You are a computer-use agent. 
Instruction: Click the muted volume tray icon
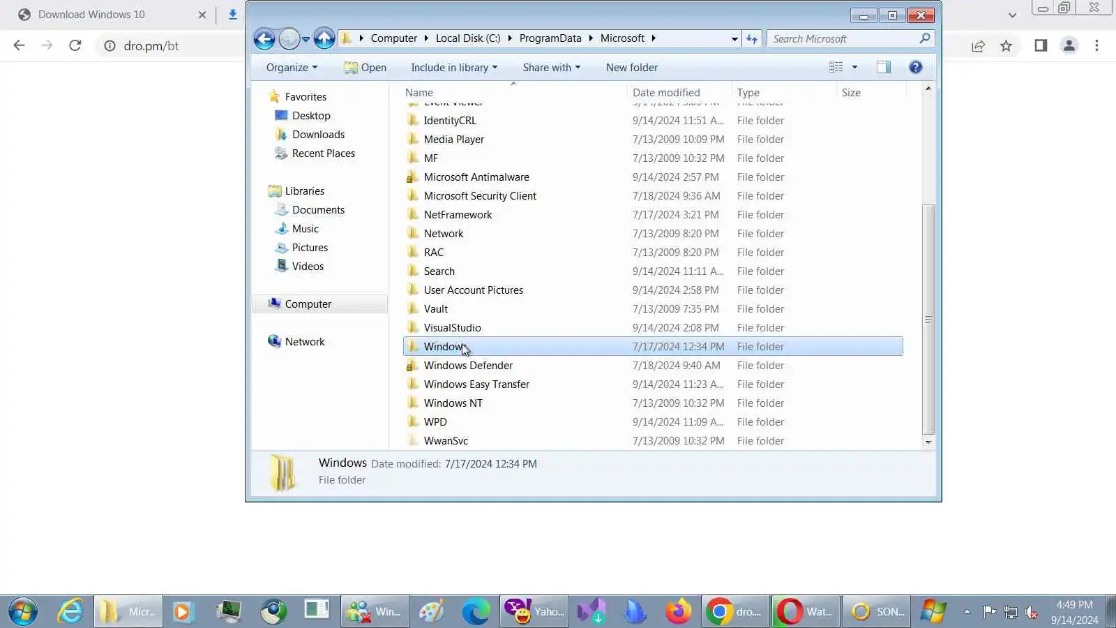tap(1032, 612)
